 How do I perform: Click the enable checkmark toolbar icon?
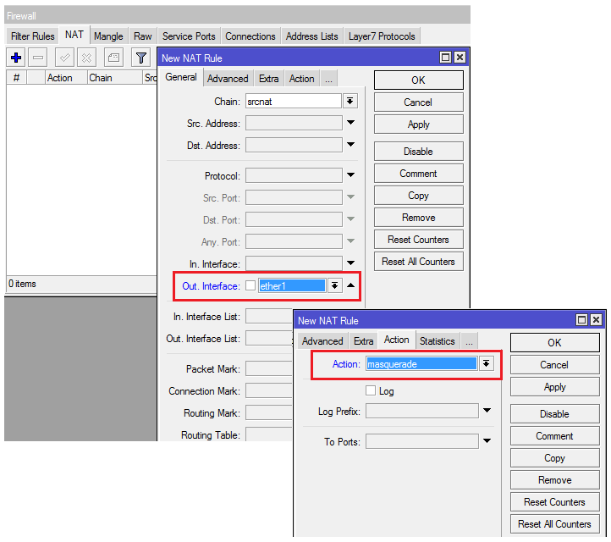(x=64, y=58)
